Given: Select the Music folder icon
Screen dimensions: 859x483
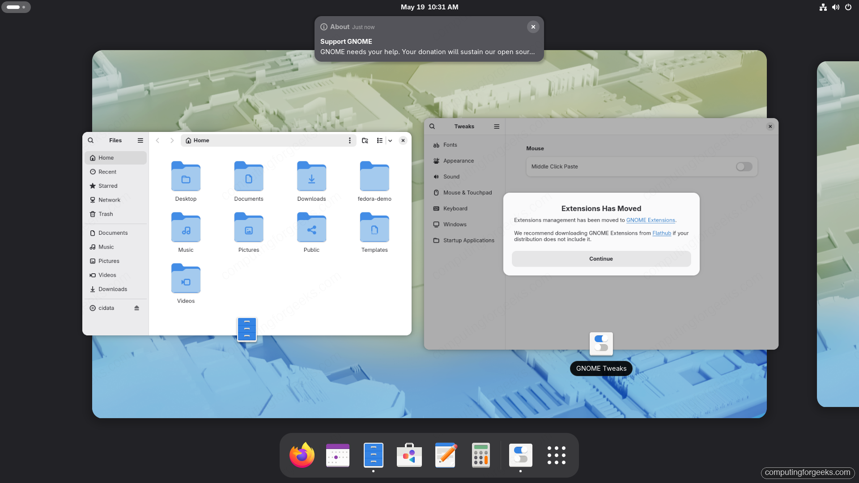Looking at the screenshot, I should (186, 227).
